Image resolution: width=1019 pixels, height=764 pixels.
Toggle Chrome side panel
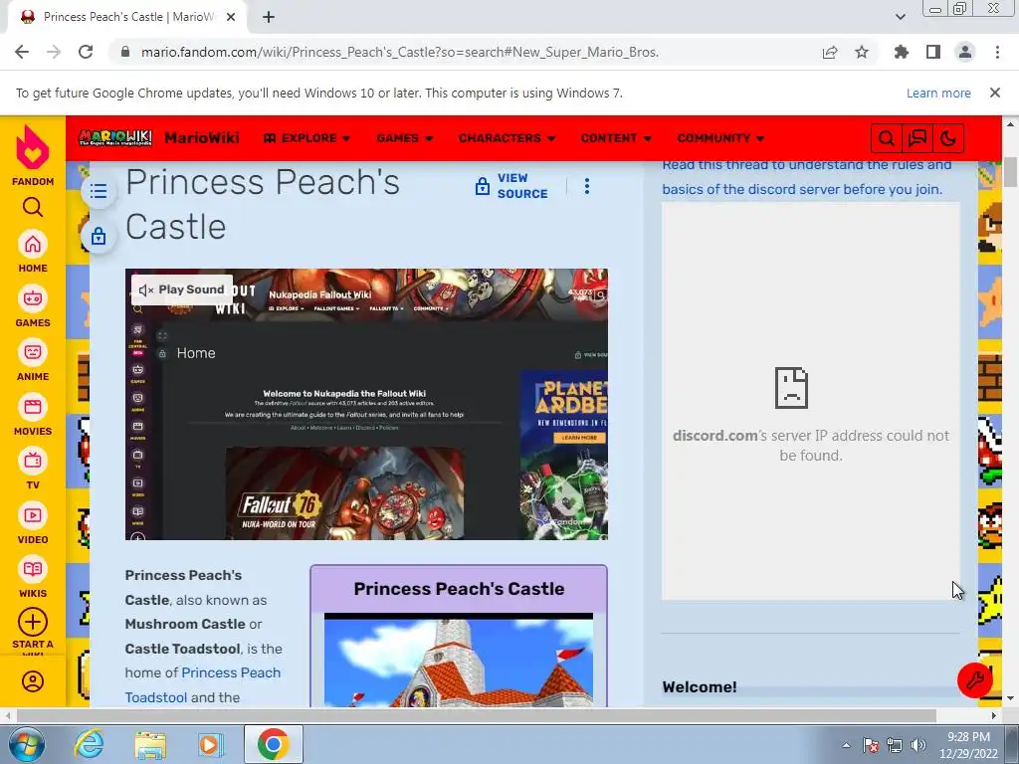[933, 52]
